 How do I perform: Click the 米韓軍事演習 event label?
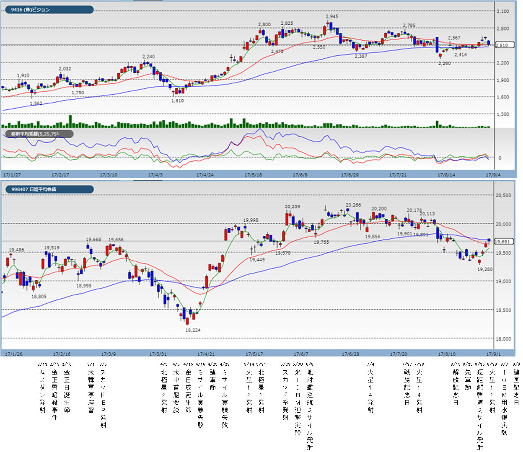point(91,391)
